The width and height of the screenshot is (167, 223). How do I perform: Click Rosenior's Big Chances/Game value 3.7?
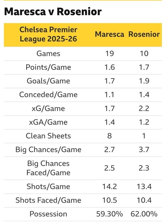coord(144,150)
